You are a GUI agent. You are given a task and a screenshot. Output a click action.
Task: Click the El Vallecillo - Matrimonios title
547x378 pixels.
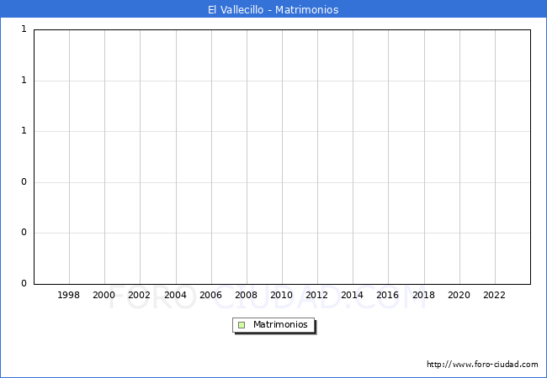[273, 10]
